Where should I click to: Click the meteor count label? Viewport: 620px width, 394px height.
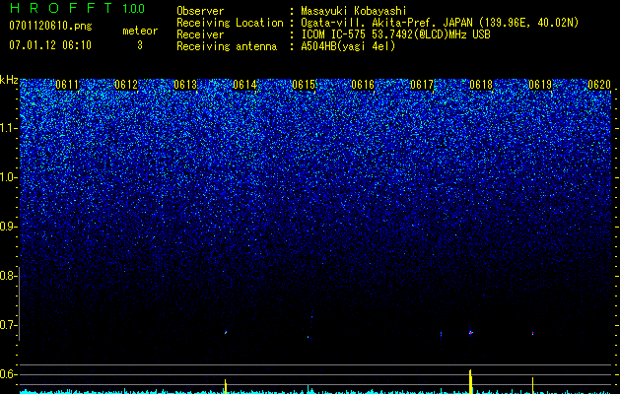[x=140, y=31]
